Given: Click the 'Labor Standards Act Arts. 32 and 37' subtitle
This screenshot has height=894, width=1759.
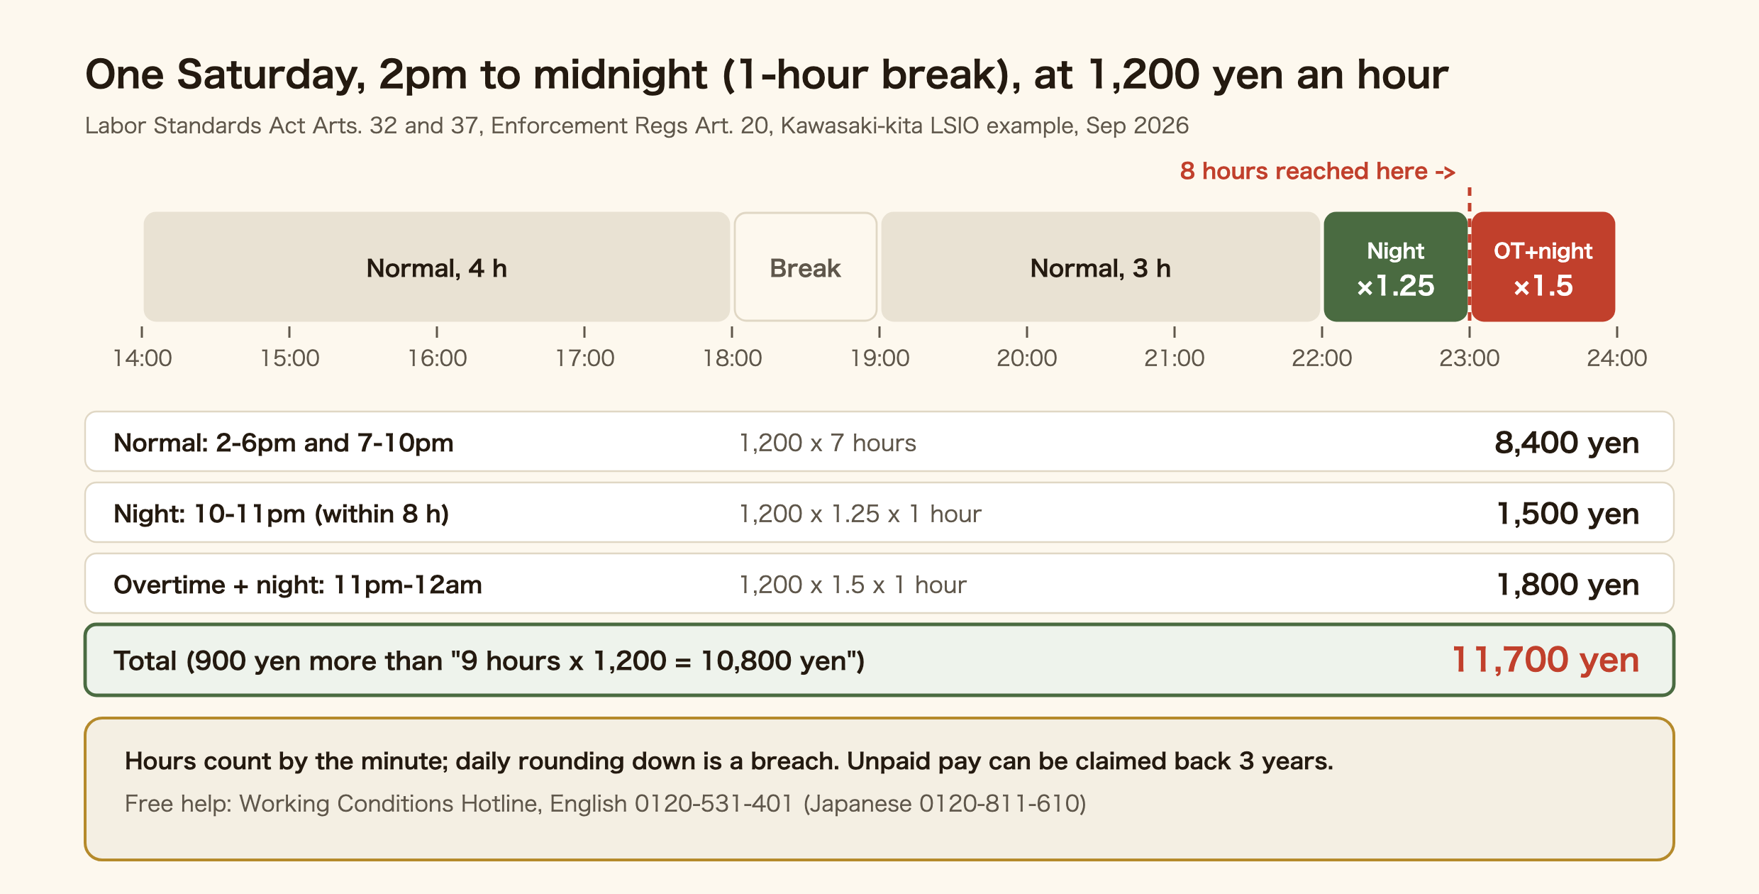Looking at the screenshot, I should 637,126.
